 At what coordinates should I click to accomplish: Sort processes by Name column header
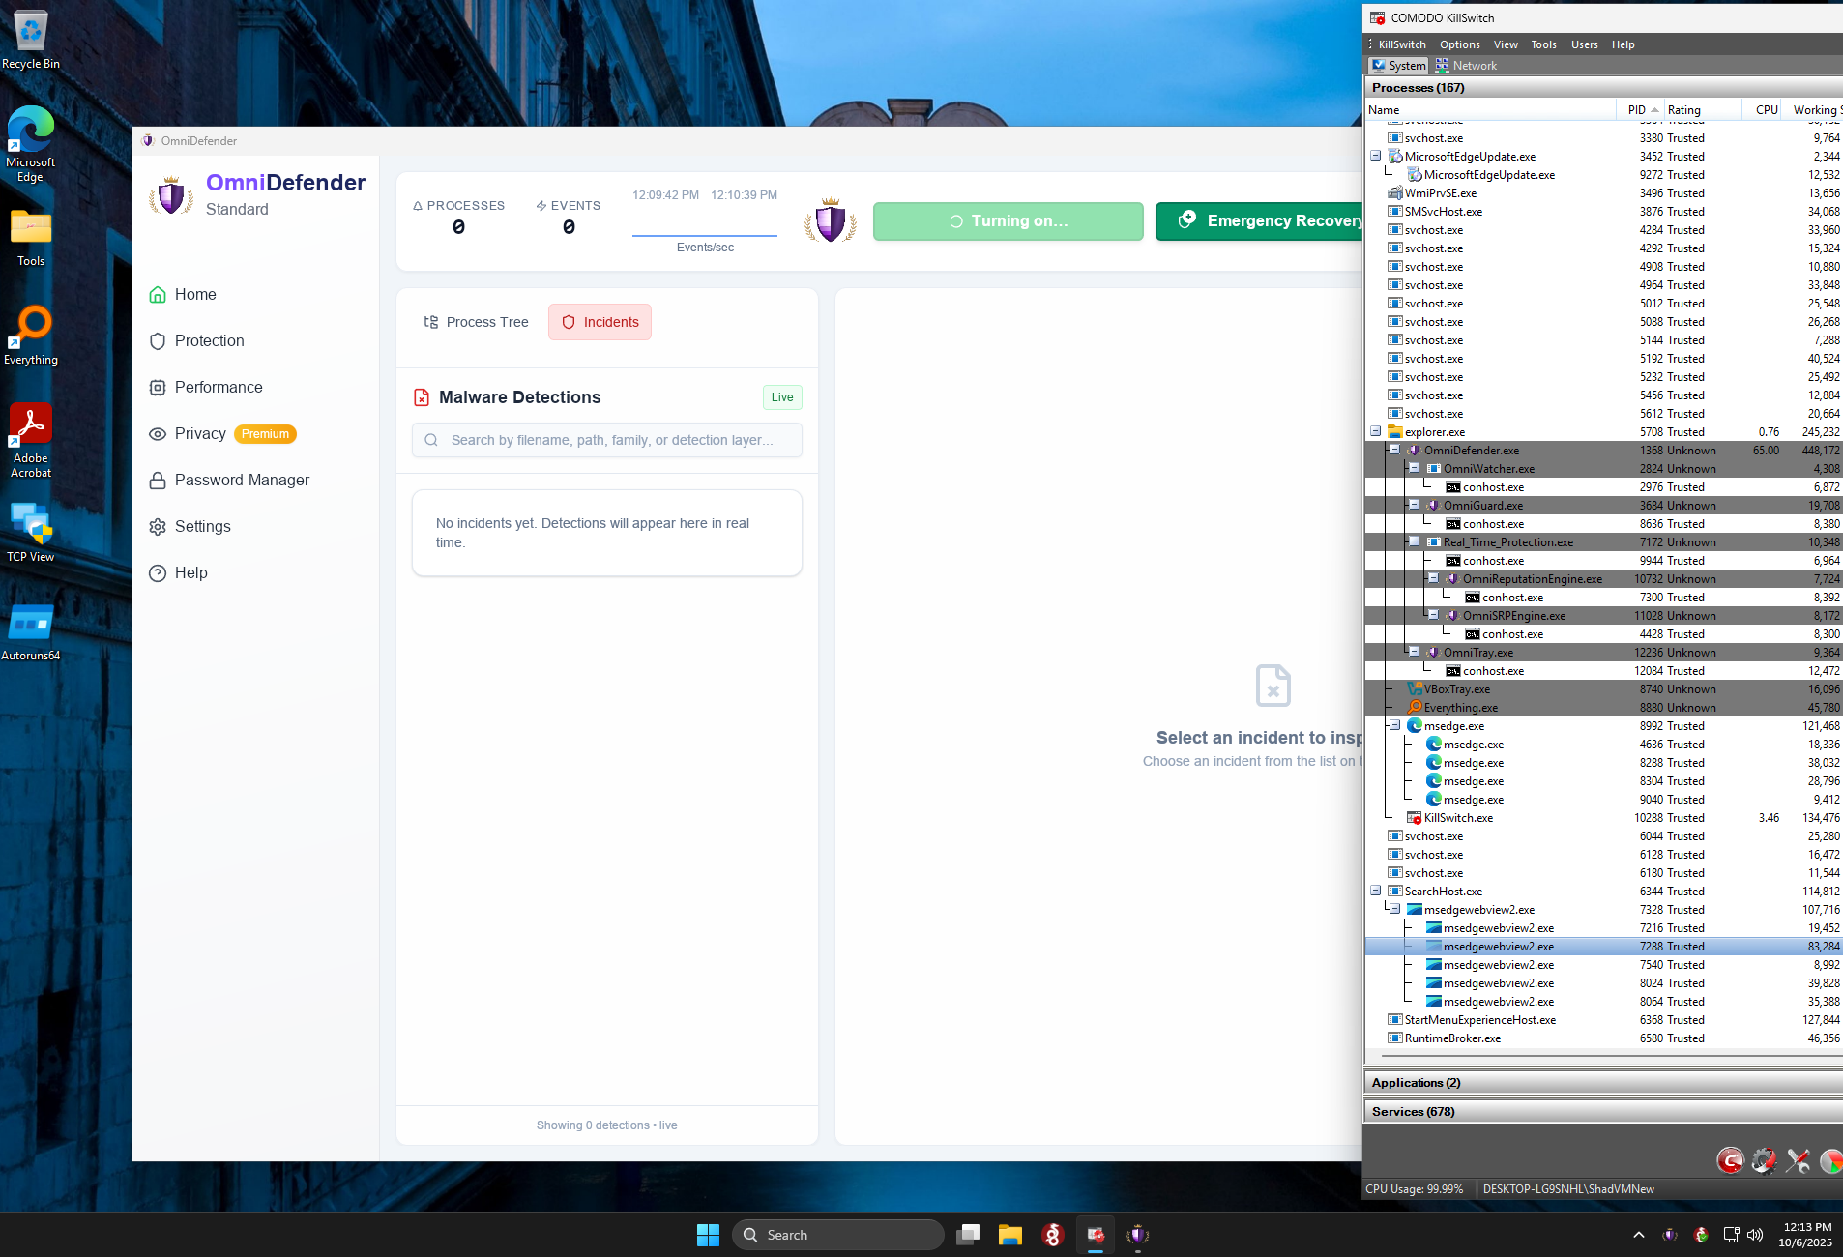pyautogui.click(x=1490, y=110)
